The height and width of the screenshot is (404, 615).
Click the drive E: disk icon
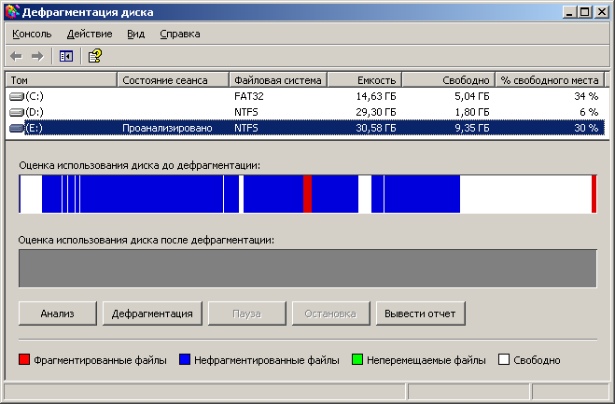[17, 128]
